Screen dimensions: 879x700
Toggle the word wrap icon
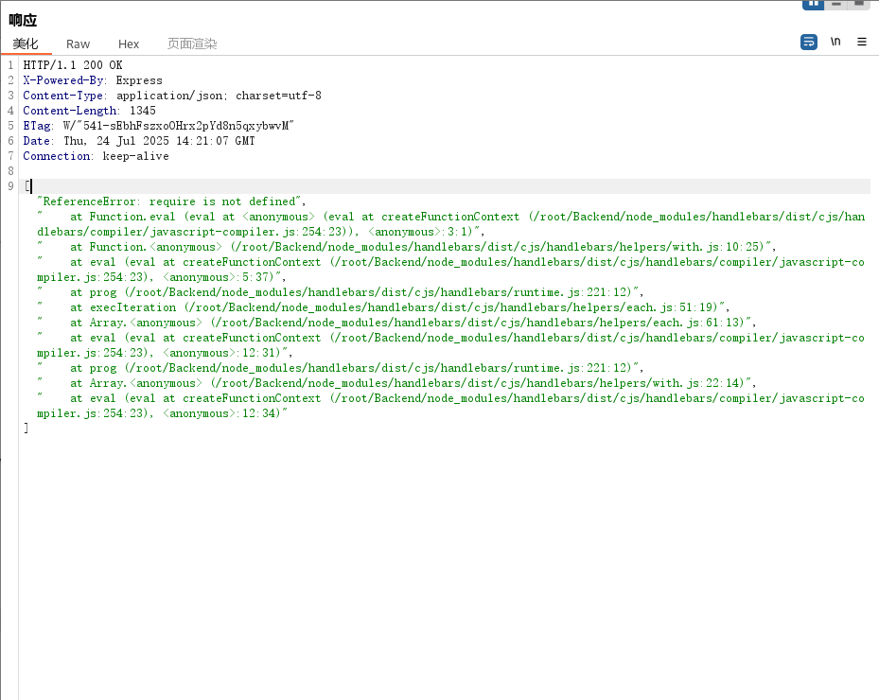pyautogui.click(x=808, y=43)
